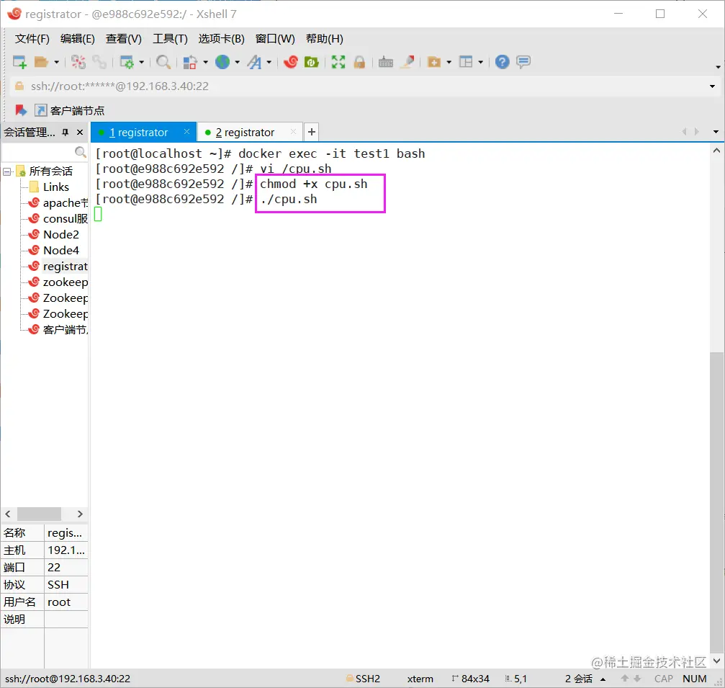This screenshot has width=725, height=688.
Task: Close the session manager panel
Action: [x=80, y=133]
